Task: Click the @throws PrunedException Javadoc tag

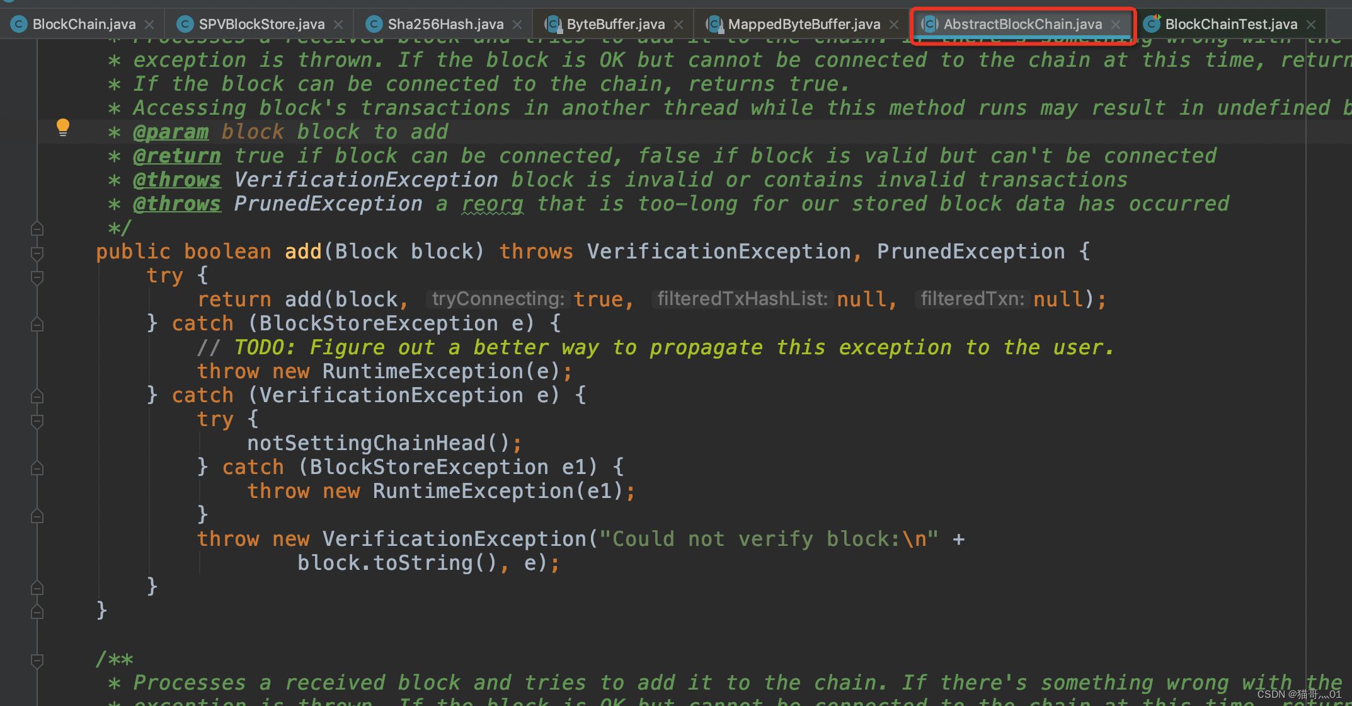Action: pyautogui.click(x=177, y=204)
